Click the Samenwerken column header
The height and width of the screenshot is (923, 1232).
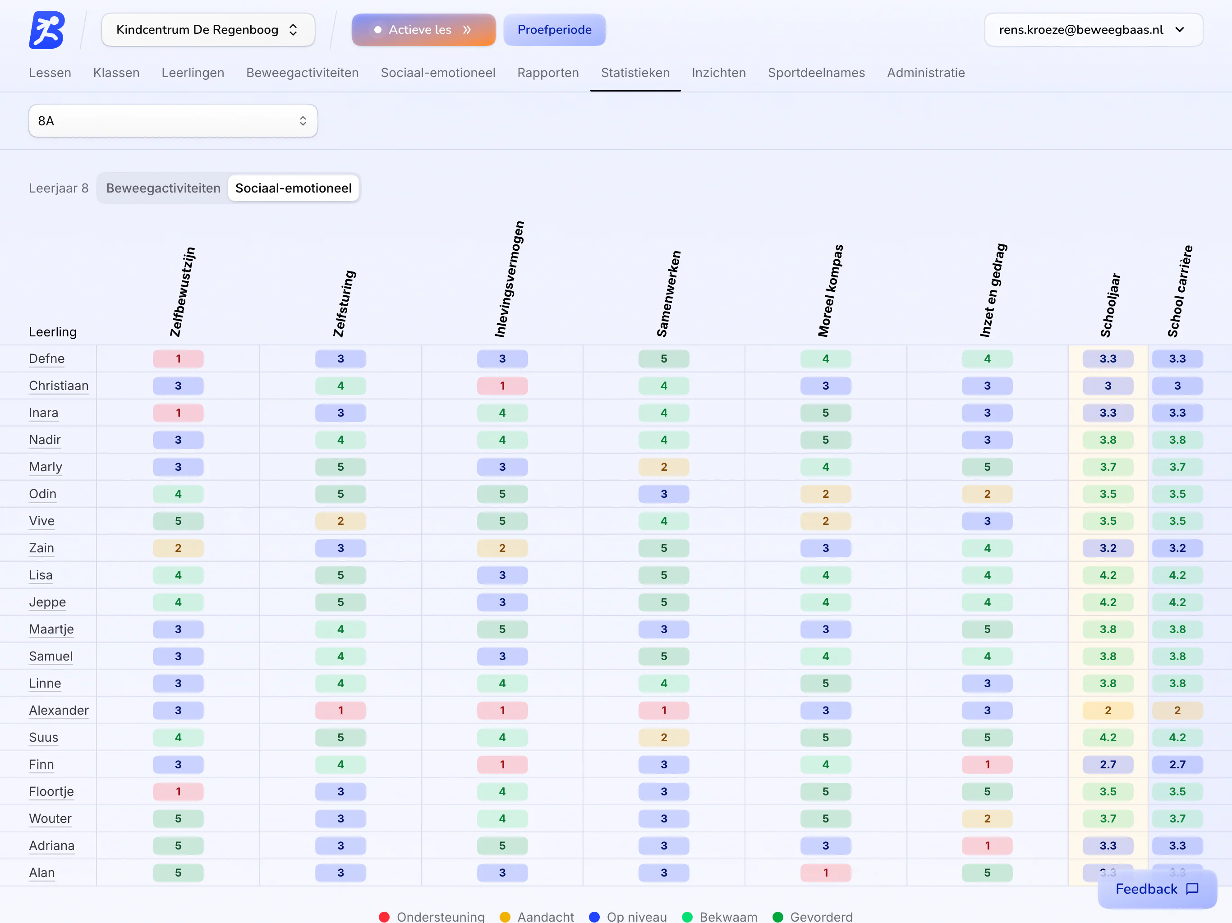(x=668, y=294)
